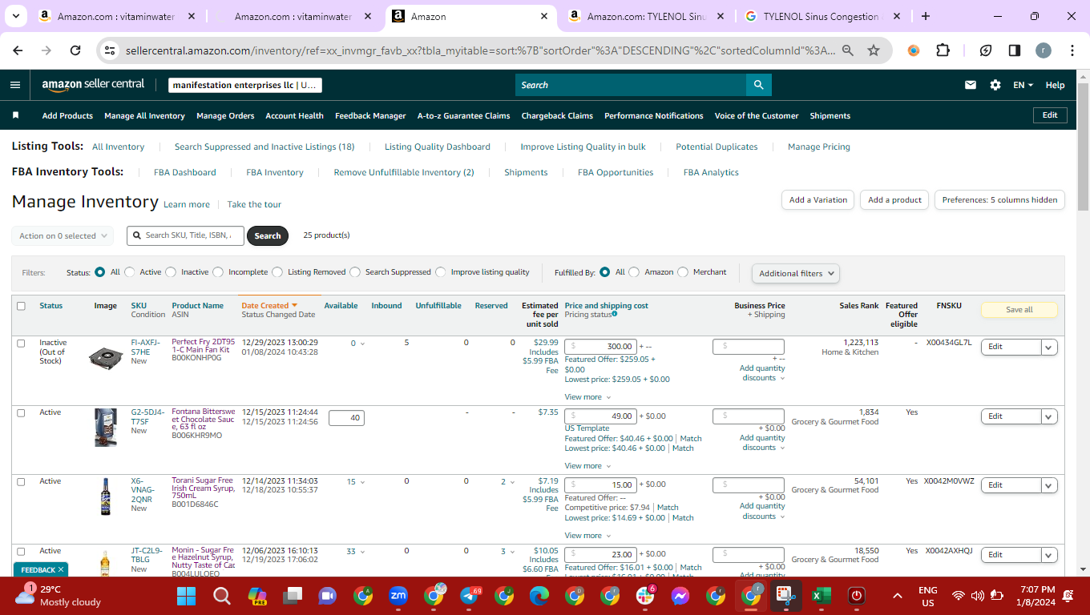Open Microsoft Edge from the taskbar
The width and height of the screenshot is (1090, 615).
[x=539, y=596]
